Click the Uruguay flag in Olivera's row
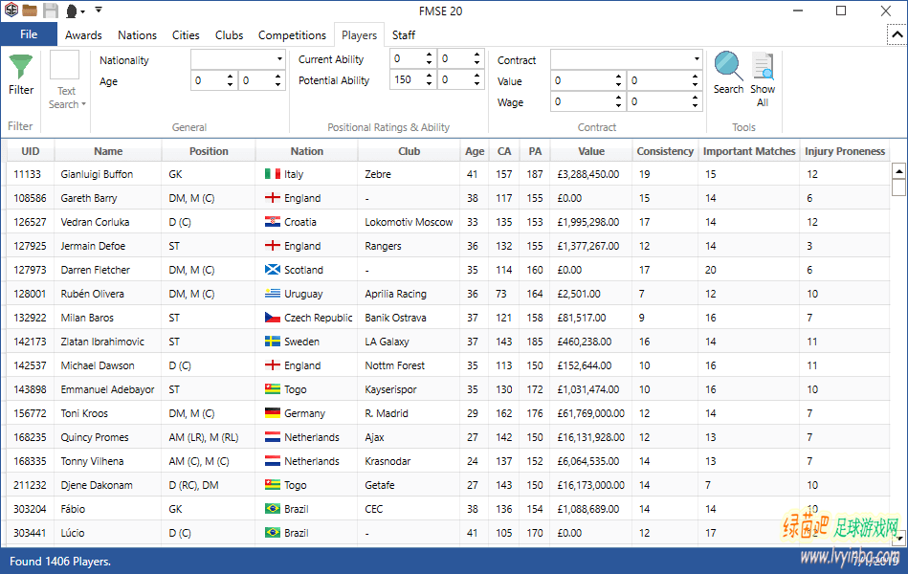 point(272,294)
